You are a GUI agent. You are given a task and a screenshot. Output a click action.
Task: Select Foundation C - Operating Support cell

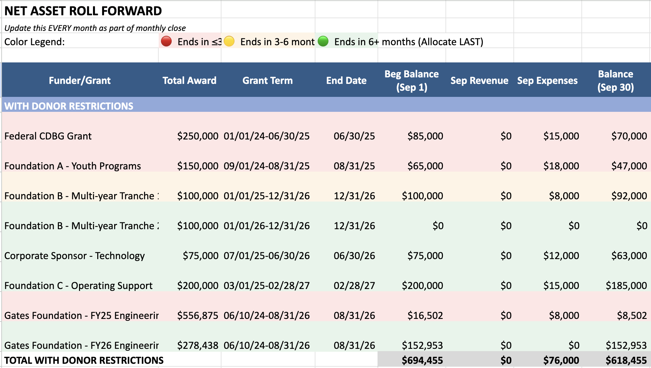point(78,285)
